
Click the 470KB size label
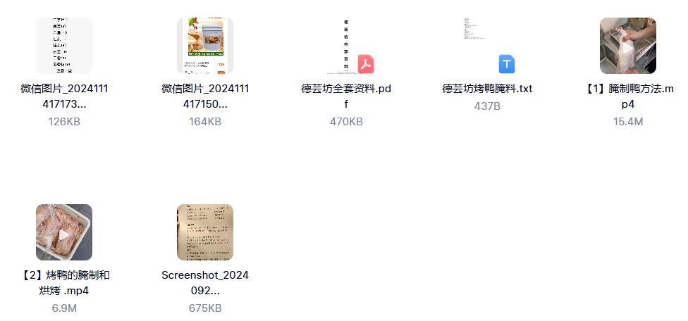pyautogui.click(x=346, y=122)
